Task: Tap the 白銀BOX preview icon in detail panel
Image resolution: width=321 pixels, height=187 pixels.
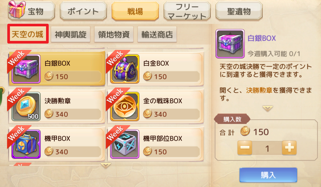Action: click(230, 44)
